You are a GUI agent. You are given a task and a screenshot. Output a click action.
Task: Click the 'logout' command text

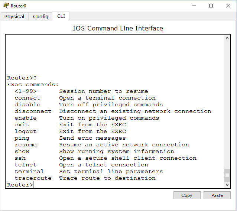click(x=26, y=132)
